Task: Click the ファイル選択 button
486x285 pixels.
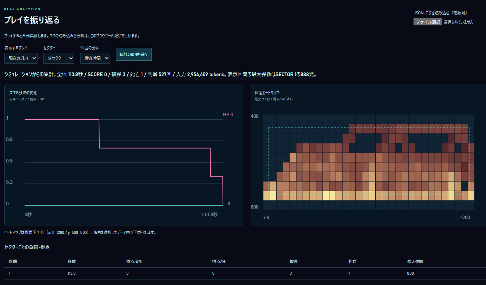Action: (428, 22)
